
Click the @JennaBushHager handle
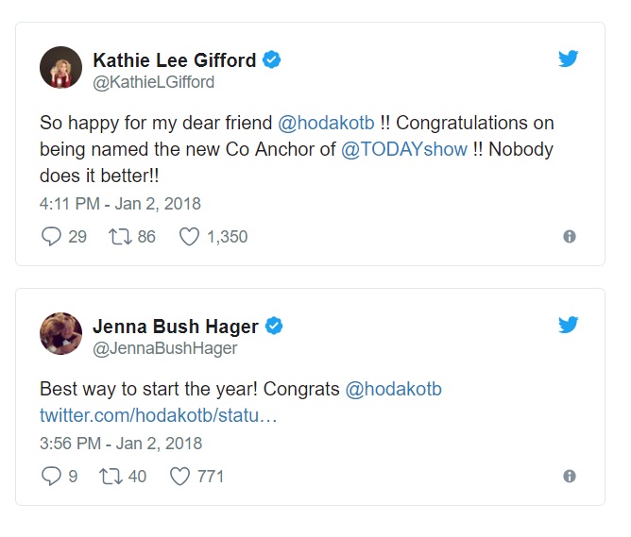coord(165,348)
